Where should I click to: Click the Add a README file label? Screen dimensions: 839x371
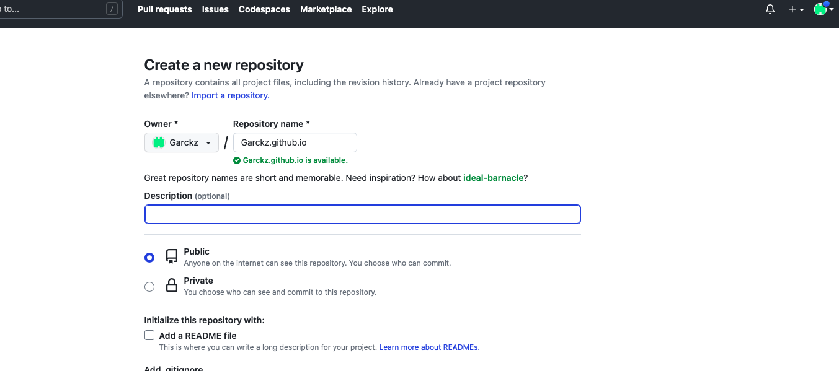(x=198, y=335)
